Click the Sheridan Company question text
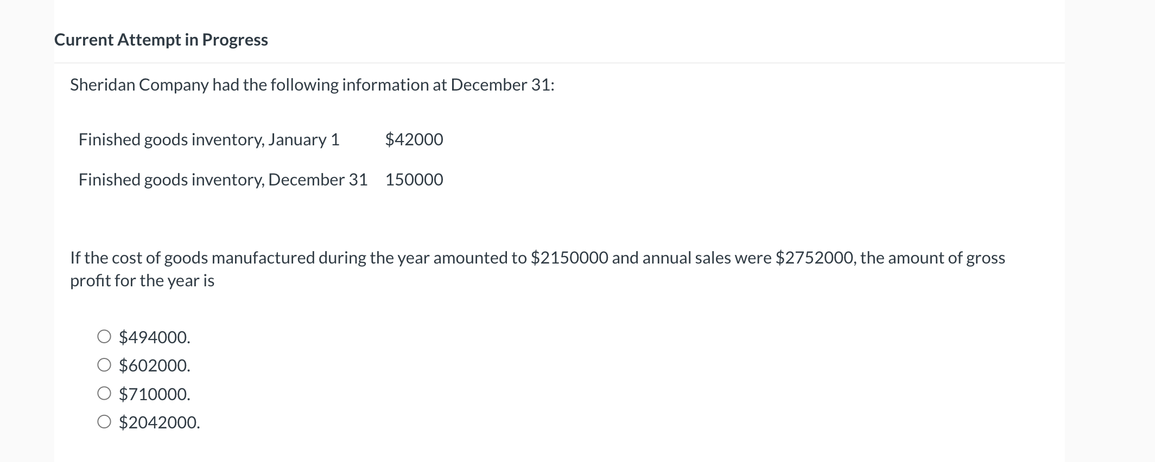Viewport: 1155px width, 462px height. (312, 84)
